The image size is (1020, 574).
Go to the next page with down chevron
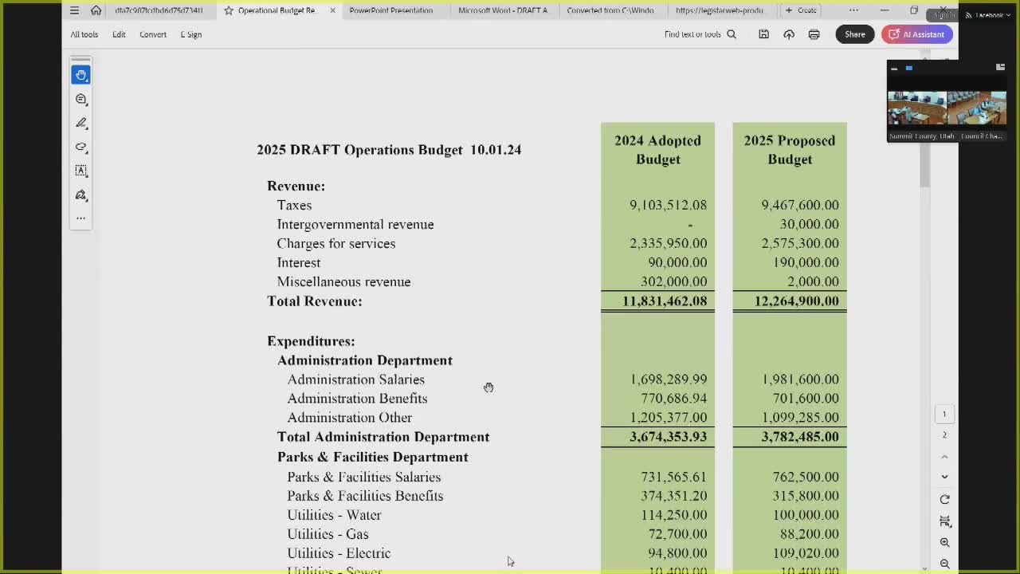point(944,477)
